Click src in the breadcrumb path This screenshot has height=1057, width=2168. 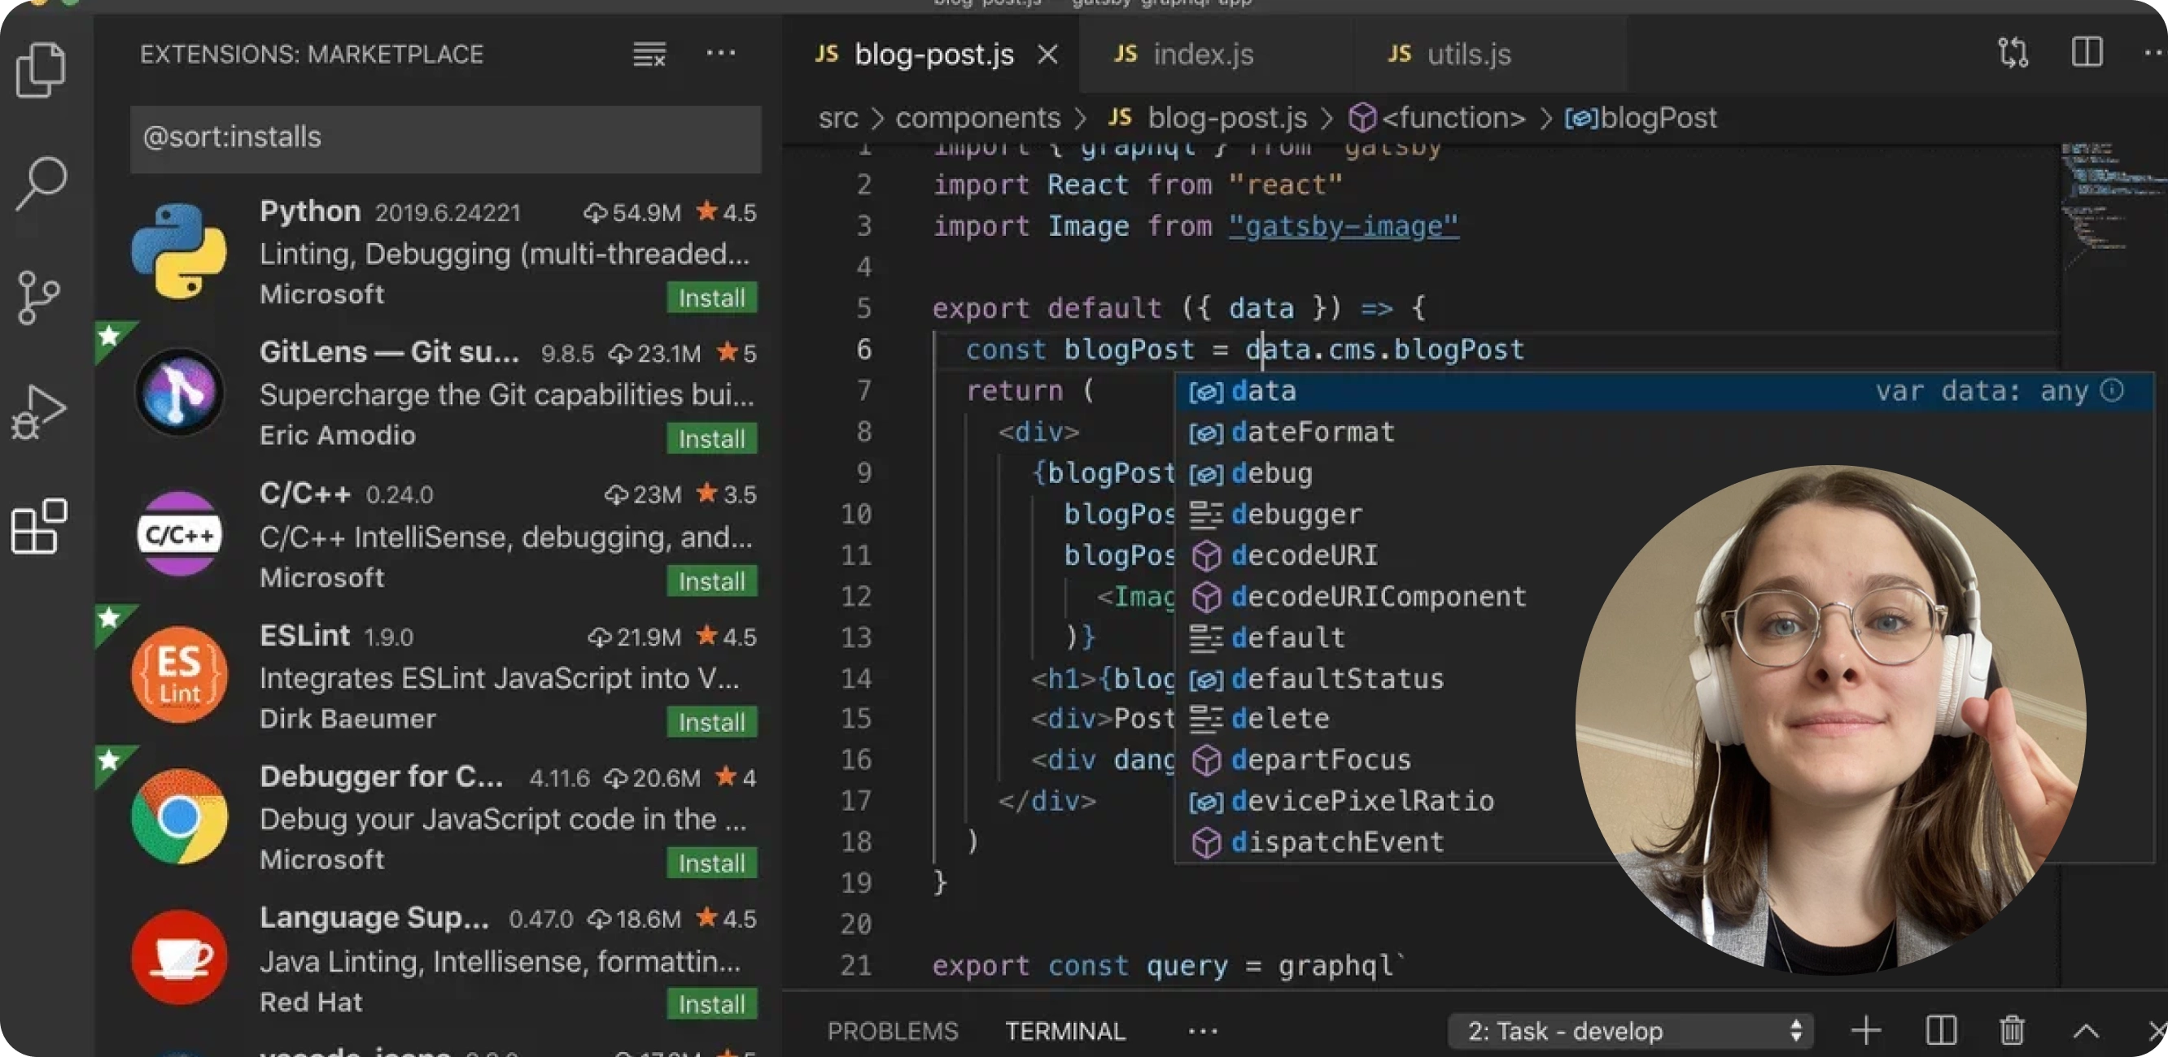838,118
